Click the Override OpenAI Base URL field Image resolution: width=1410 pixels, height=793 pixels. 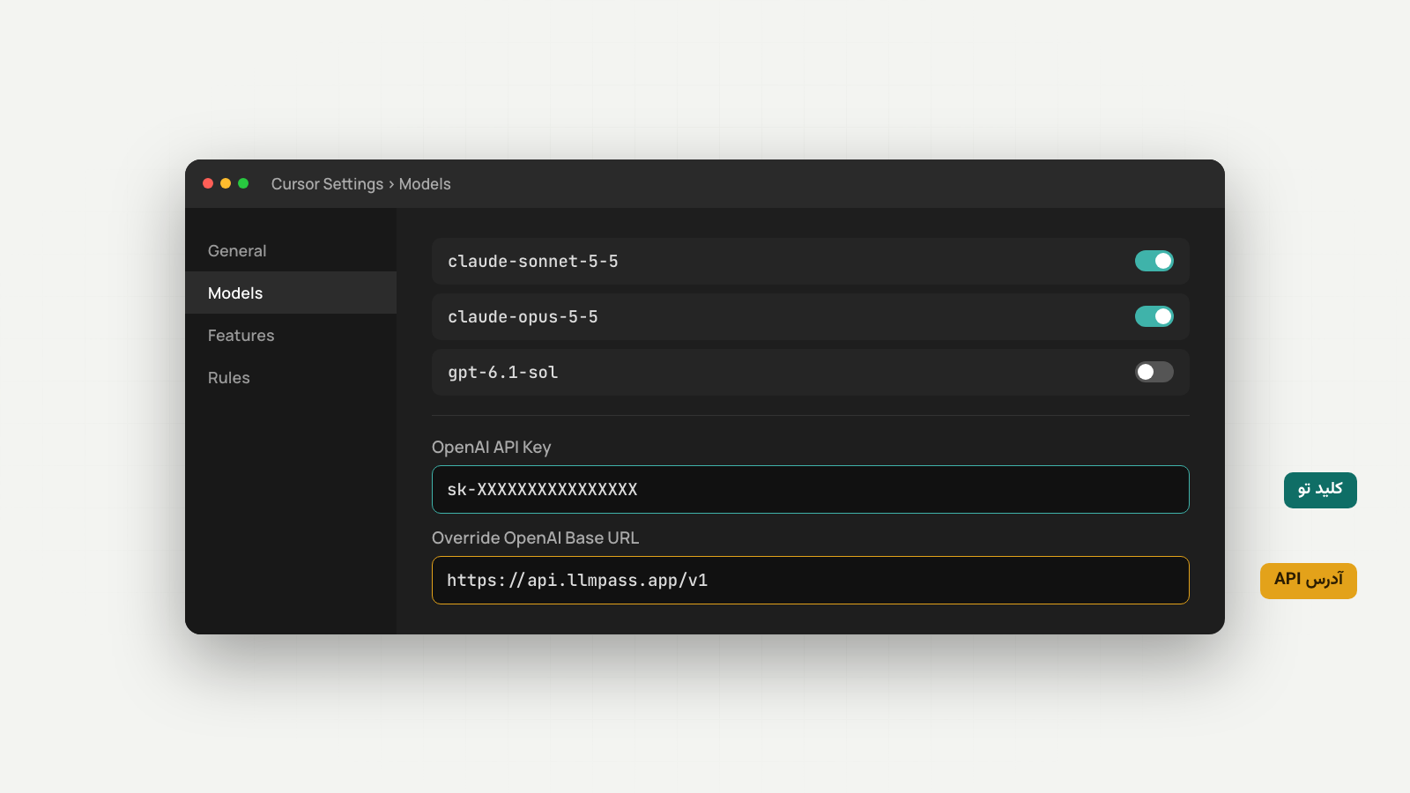click(x=811, y=580)
